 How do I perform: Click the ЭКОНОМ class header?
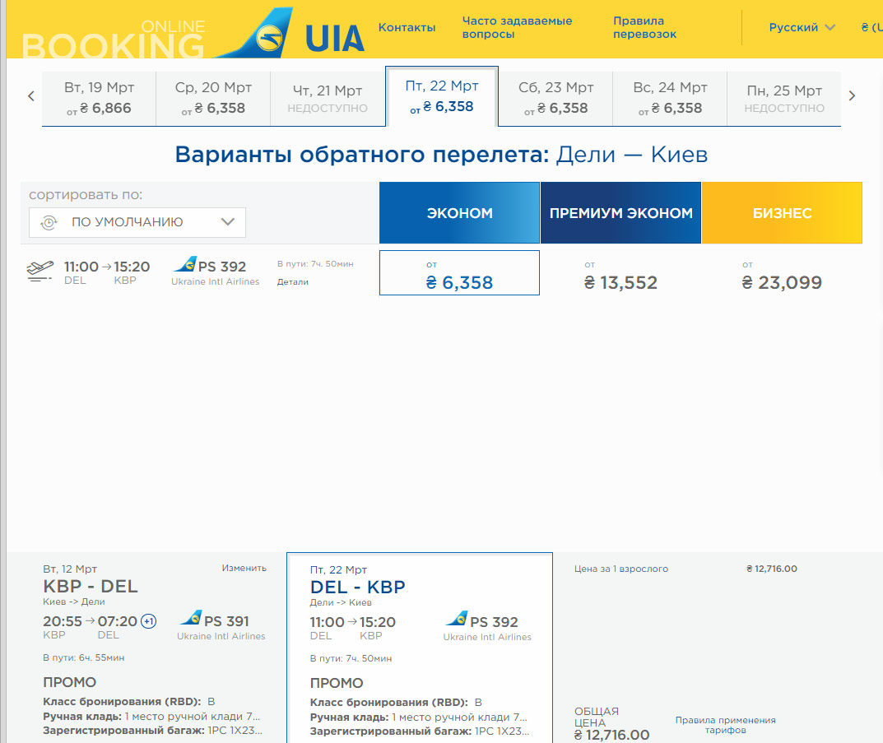(x=459, y=213)
